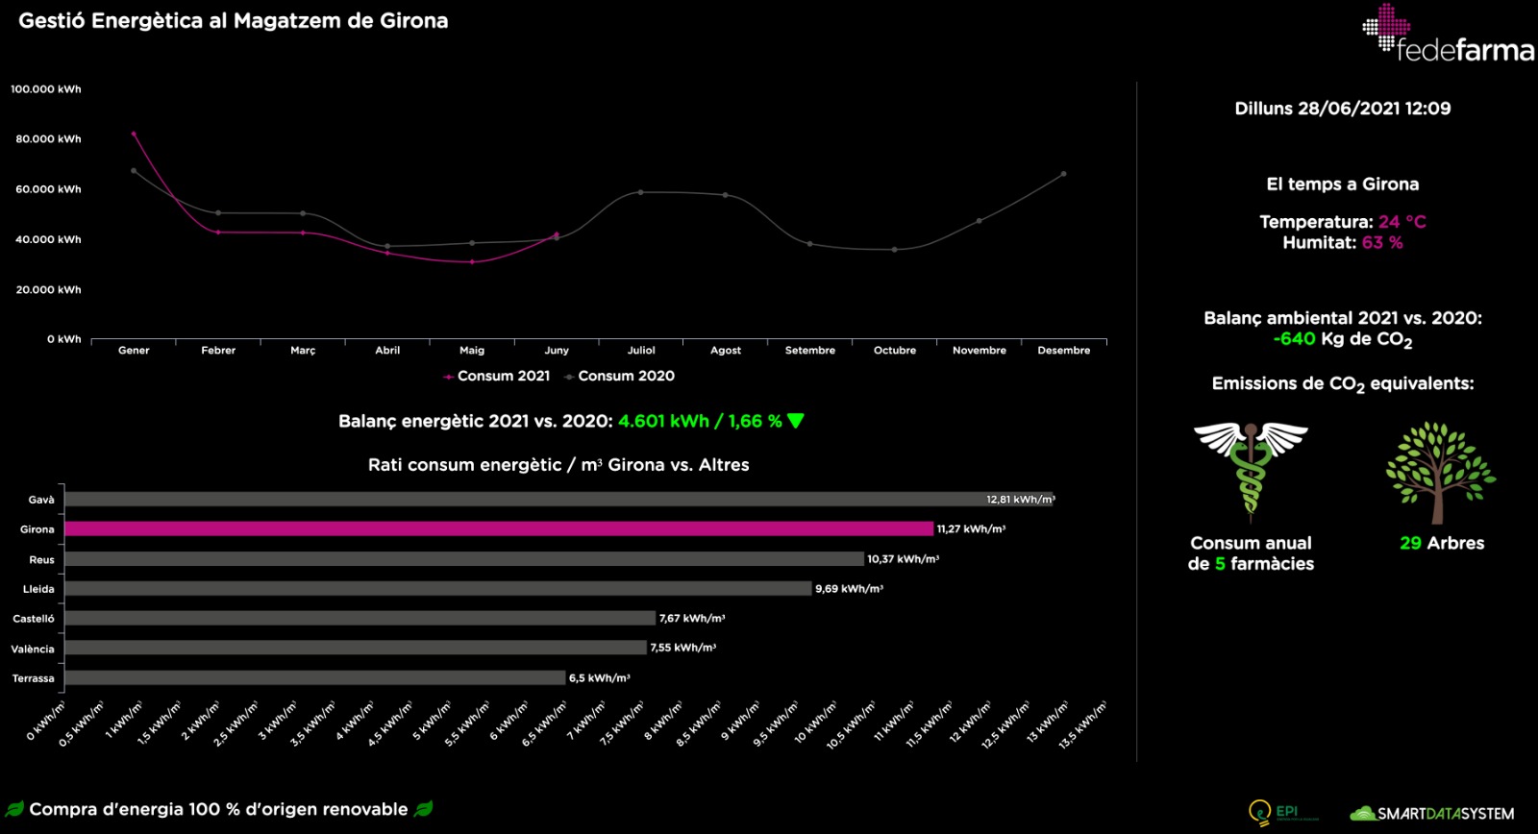Click the fedefarma logo
Screen dimensions: 1538x834
[x=1447, y=36]
